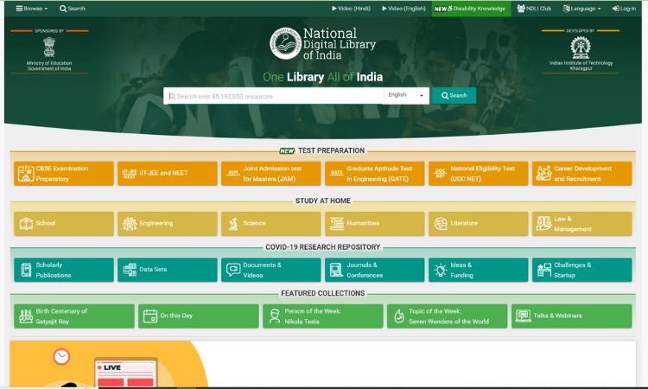Select the UGC NET icon tile
Image resolution: width=648 pixels, height=389 pixels.
point(440,173)
